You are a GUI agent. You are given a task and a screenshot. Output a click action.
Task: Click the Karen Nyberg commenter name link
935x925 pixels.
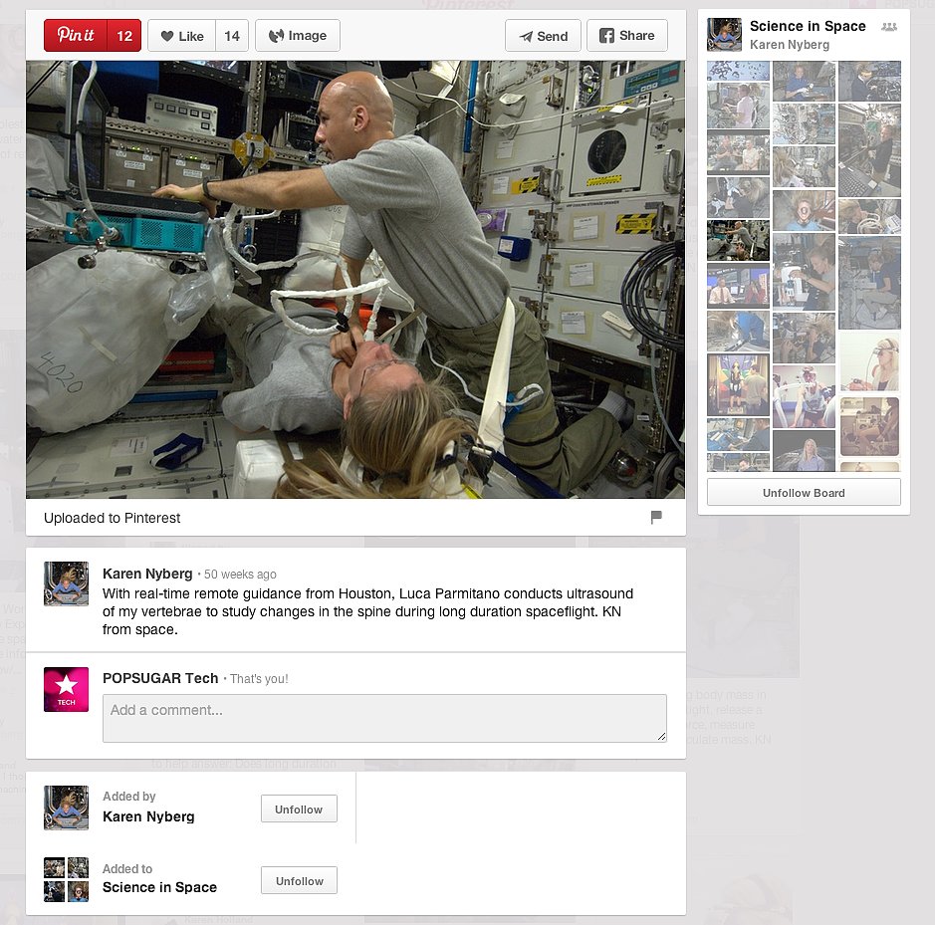pyautogui.click(x=147, y=574)
